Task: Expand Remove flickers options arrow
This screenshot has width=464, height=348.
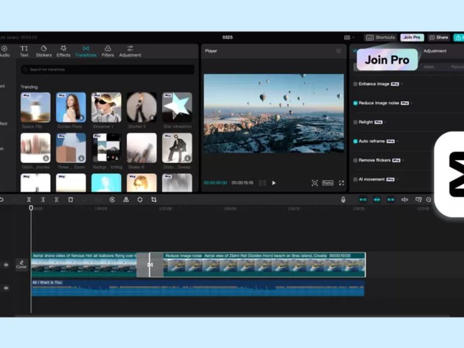Action: pyautogui.click(x=403, y=161)
